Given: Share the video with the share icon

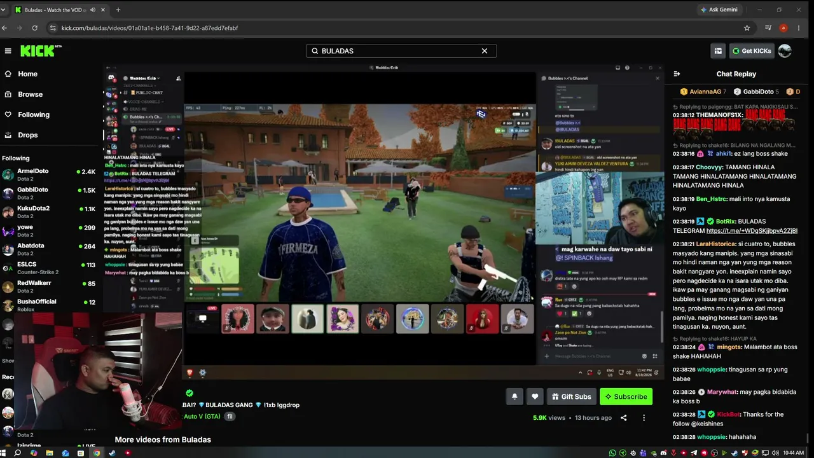Looking at the screenshot, I should click(x=624, y=418).
